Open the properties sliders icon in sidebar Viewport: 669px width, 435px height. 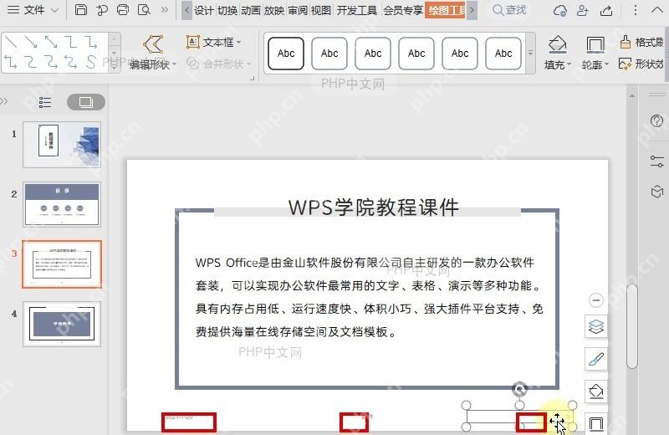point(656,161)
